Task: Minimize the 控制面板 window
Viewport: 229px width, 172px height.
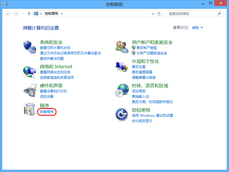Action: pyautogui.click(x=203, y=3)
